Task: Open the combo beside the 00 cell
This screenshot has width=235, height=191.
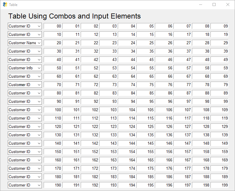Action: (x=25, y=26)
